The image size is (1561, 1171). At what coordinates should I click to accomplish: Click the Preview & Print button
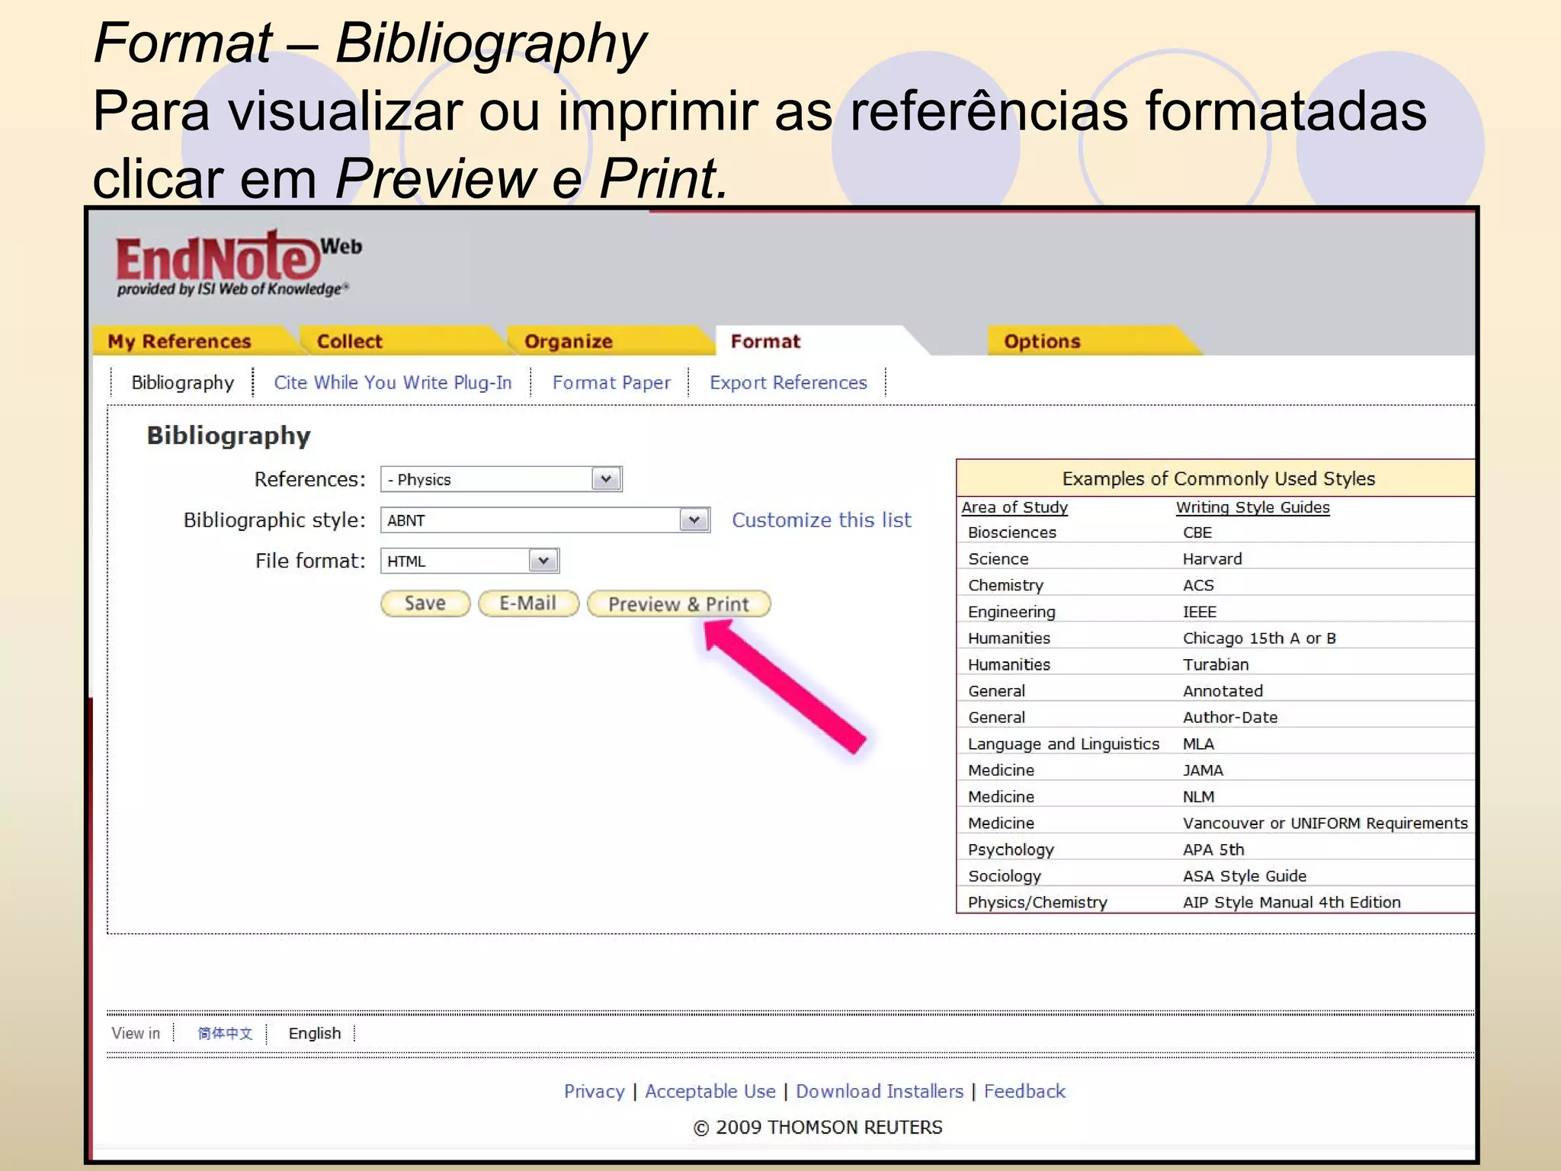tap(678, 604)
